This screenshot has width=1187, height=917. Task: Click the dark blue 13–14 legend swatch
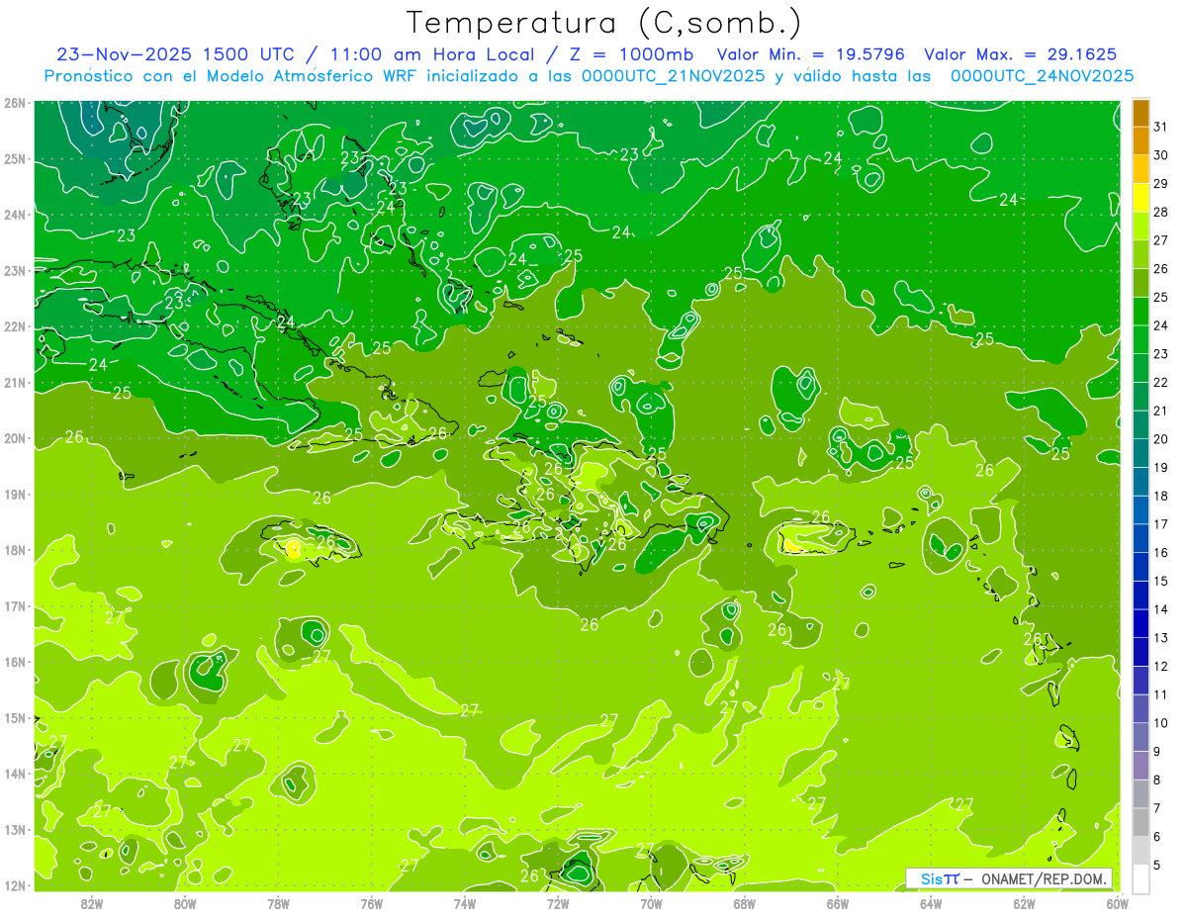point(1141,623)
